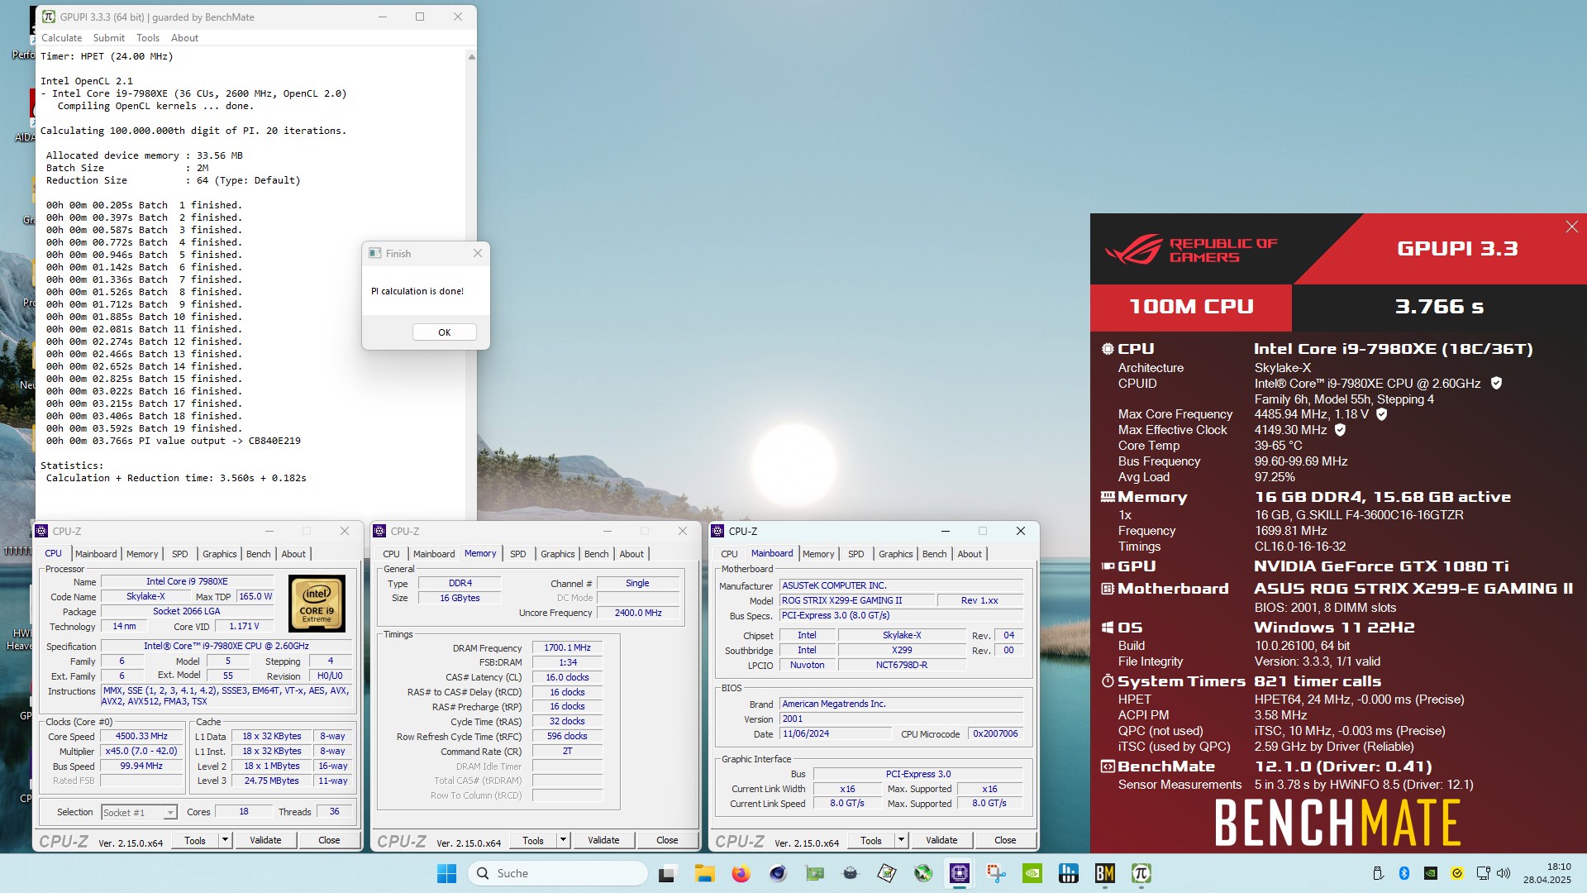The image size is (1587, 893).
Task: Open the Tools menu in GPUPI
Action: pos(148,38)
